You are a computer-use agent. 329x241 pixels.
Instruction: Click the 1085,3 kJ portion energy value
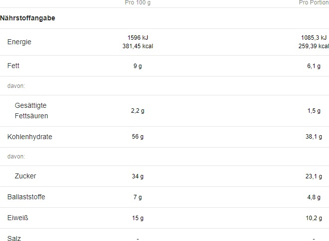pos(314,38)
